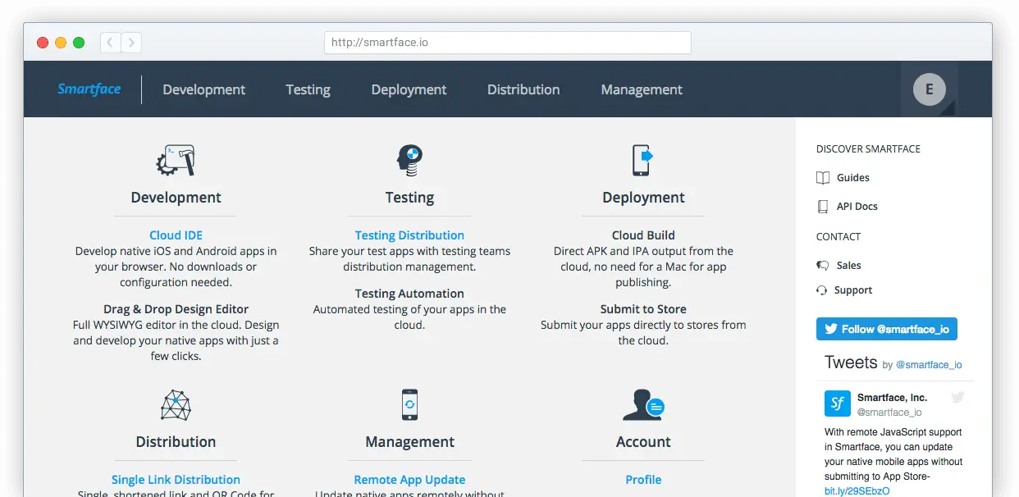Click the Guides book icon

click(x=823, y=178)
